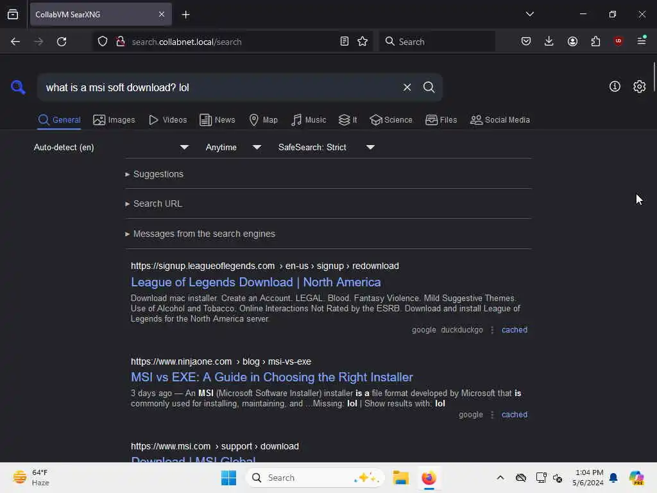Open SearXNG preferences gear
Image resolution: width=657 pixels, height=493 pixels.
coord(640,87)
